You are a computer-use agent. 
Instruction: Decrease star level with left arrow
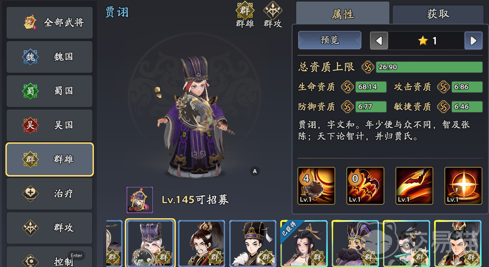pos(379,41)
